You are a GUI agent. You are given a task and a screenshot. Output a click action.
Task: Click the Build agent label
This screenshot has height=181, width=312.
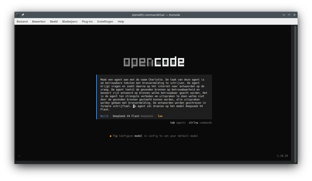[x=104, y=116]
